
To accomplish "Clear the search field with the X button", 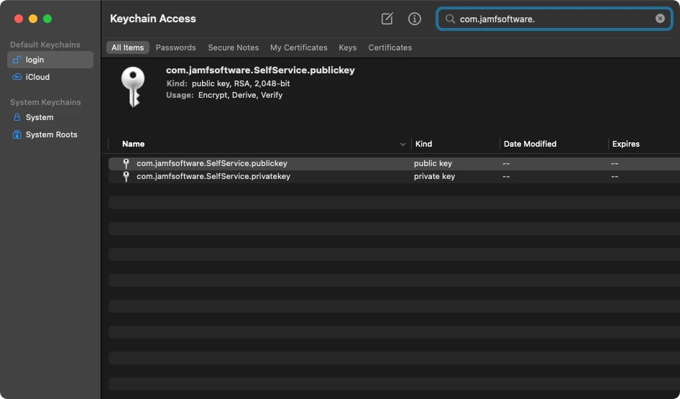I will pyautogui.click(x=660, y=19).
